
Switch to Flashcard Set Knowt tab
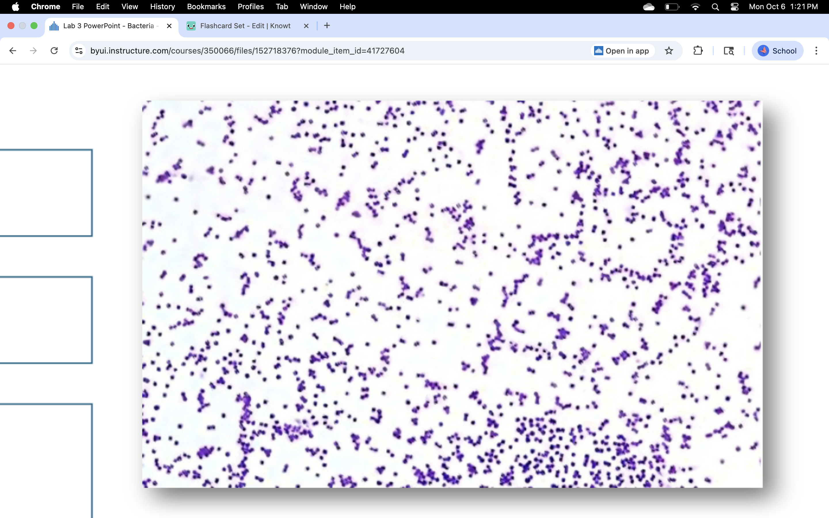pyautogui.click(x=245, y=26)
